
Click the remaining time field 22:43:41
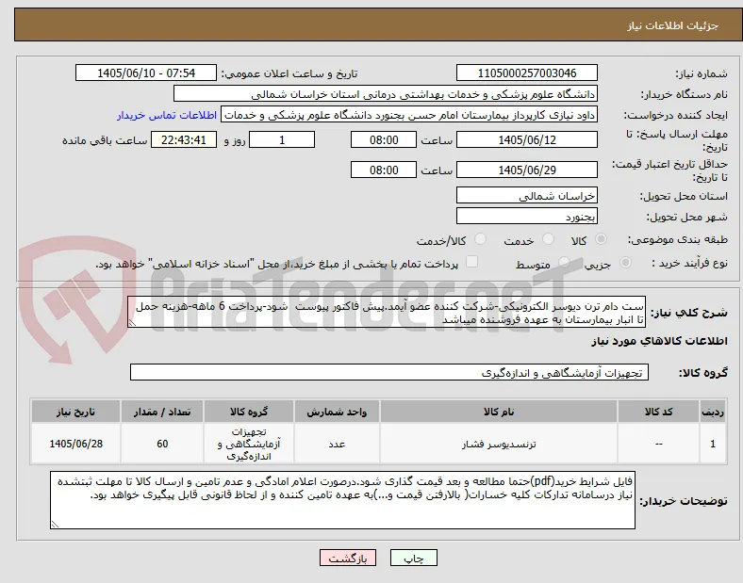[x=184, y=140]
